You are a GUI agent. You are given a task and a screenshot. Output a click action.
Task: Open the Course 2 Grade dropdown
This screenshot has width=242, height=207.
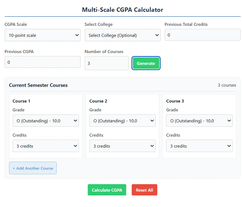(122, 121)
